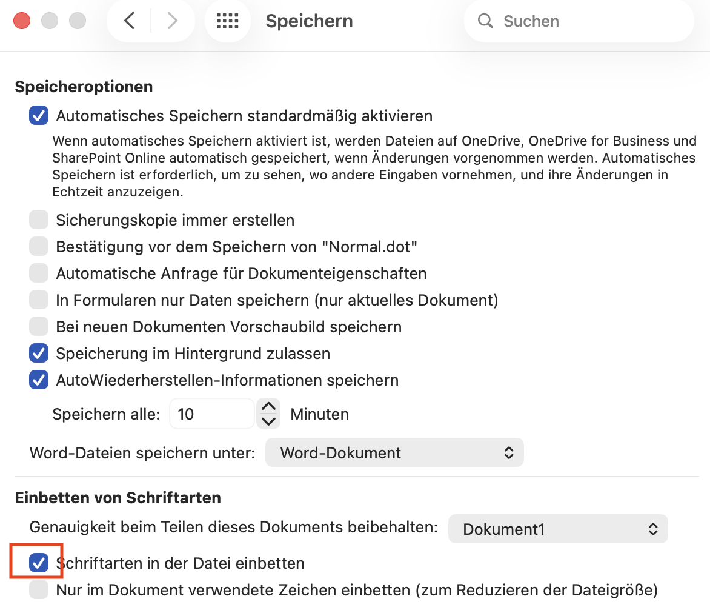Open the Word-Dokument format dropdown
Screen dimensions: 710x610
coord(394,452)
